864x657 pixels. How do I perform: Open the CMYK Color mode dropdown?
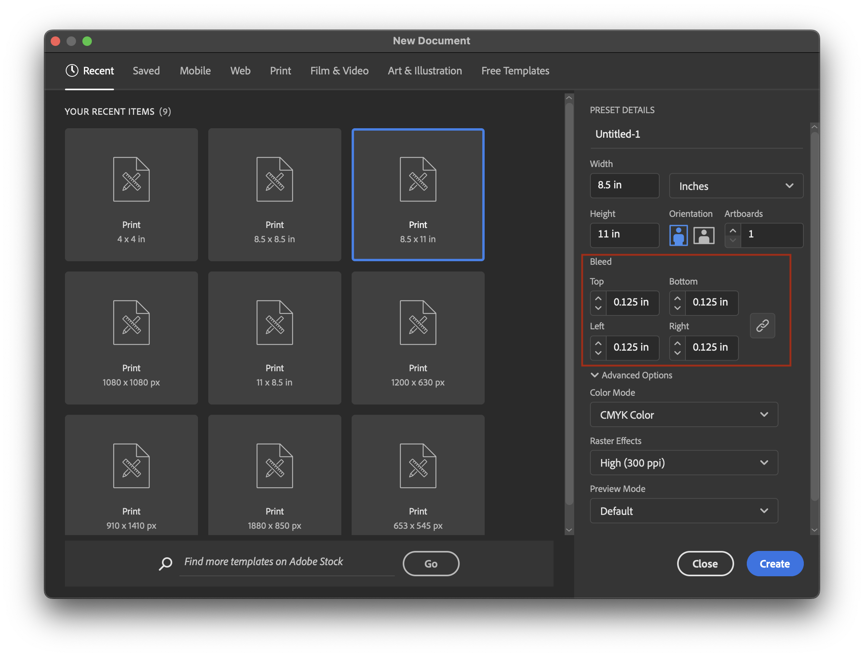point(683,415)
